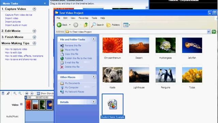218x123 pixels.
Task: Open the File menu in Explorer
Action: tap(58, 18)
